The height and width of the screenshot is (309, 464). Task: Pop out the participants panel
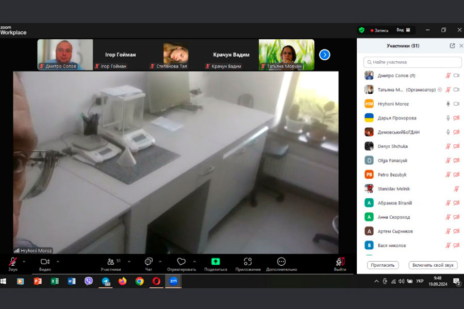(x=452, y=46)
